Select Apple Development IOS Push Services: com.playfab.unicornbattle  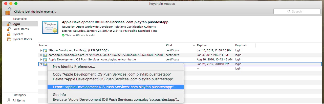coord(92,59)
